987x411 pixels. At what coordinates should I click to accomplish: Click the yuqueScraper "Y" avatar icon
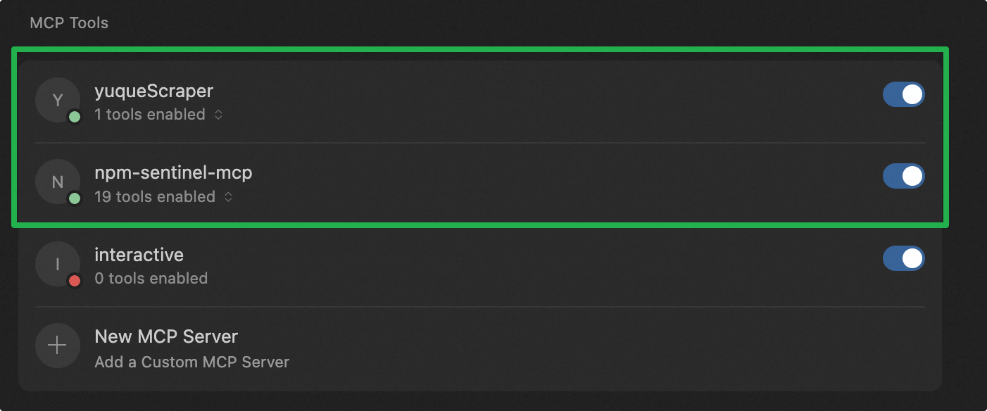tap(58, 100)
